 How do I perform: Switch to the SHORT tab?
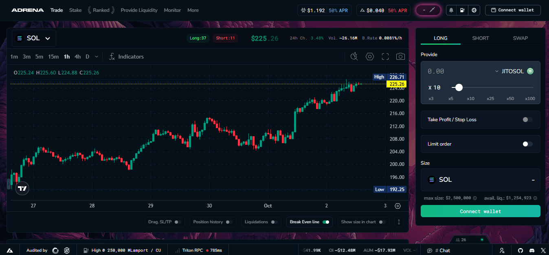(481, 38)
